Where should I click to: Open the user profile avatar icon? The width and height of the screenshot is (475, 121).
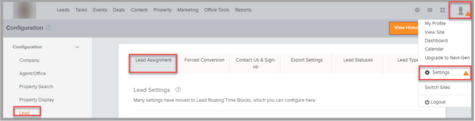click(460, 11)
